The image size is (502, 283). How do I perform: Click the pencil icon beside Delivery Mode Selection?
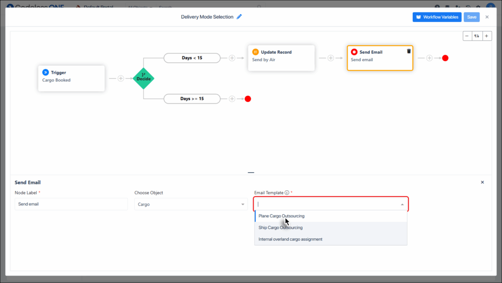coord(239,16)
